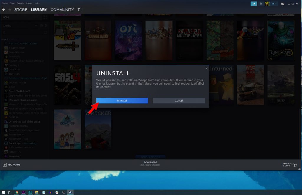The width and height of the screenshot is (302, 195).
Task: Click the Friends & Chat plus icon
Action: pyautogui.click(x=295, y=165)
